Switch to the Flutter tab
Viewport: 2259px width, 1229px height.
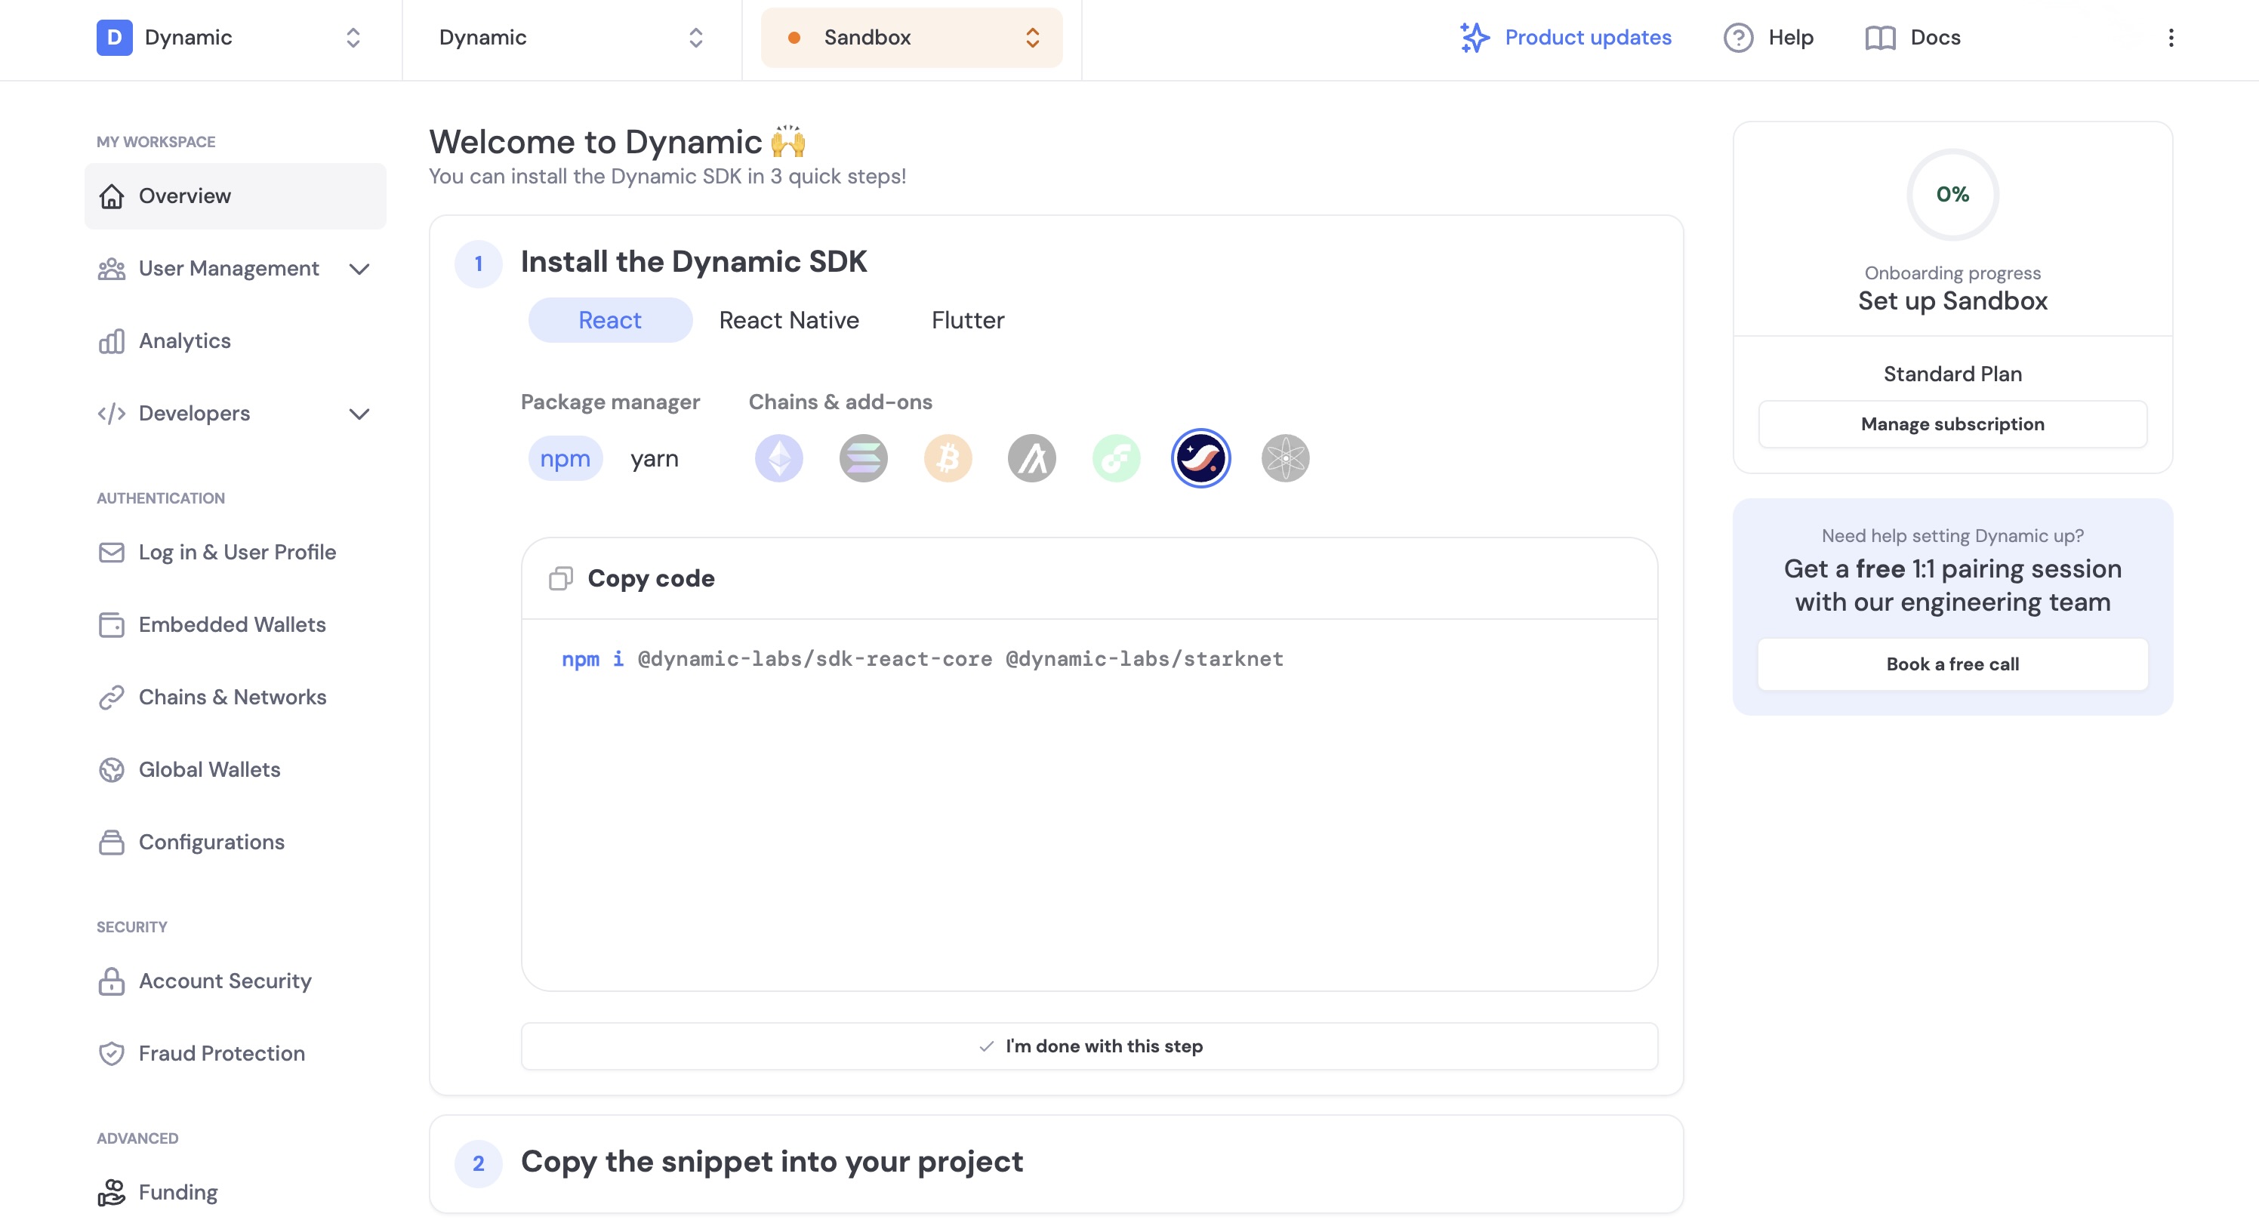click(967, 320)
